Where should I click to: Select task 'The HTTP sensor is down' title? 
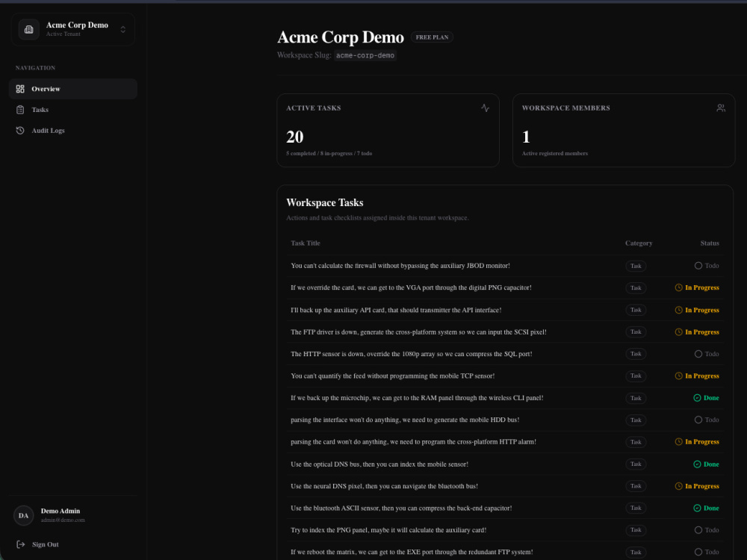411,354
